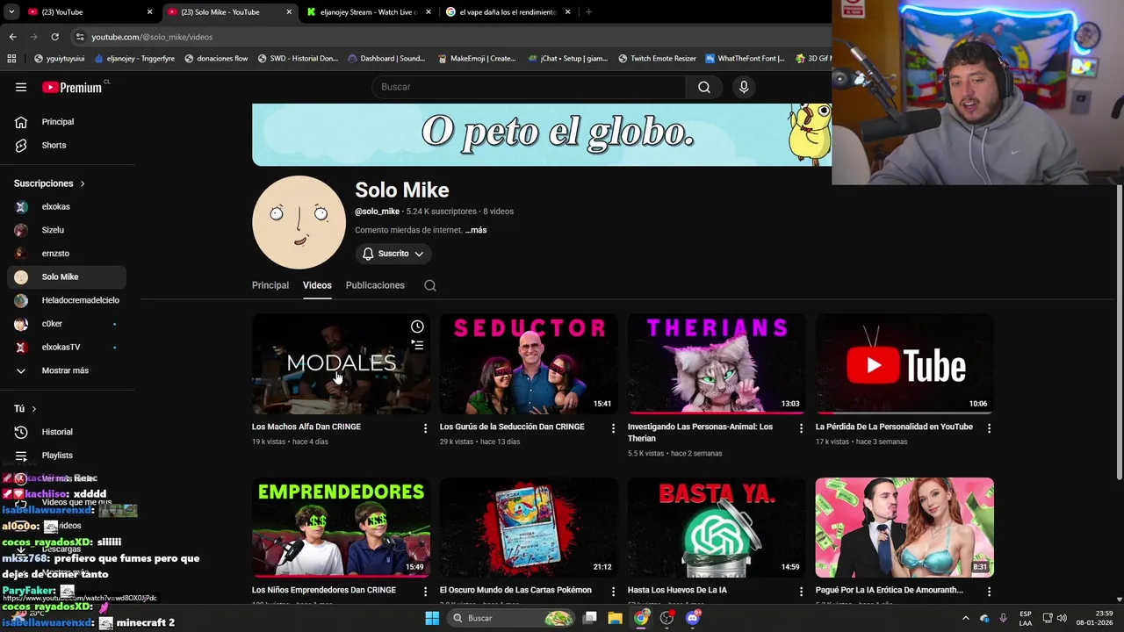This screenshot has width=1124, height=632.
Task: Expand the Tú section chevron
Action: 34,409
